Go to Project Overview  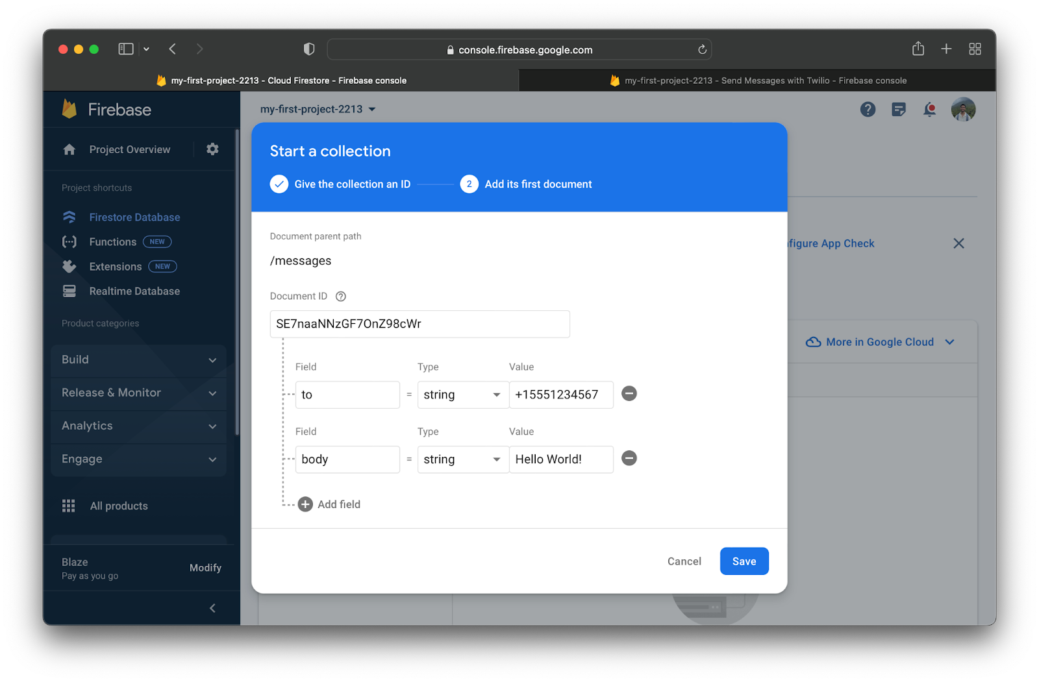point(130,149)
